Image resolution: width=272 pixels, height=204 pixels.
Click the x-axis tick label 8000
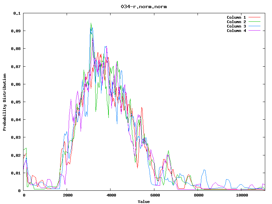pos(199,195)
